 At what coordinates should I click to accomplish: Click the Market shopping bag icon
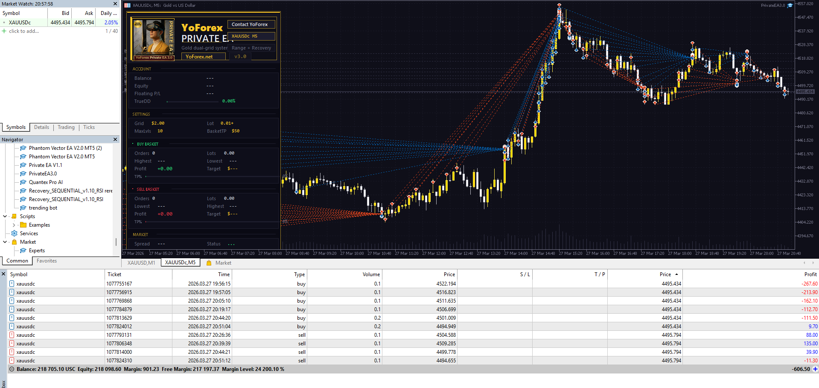[15, 242]
